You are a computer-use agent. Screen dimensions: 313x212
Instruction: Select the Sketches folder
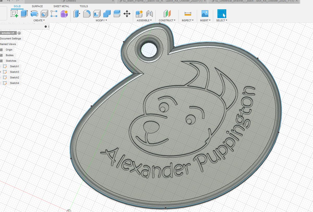11,61
